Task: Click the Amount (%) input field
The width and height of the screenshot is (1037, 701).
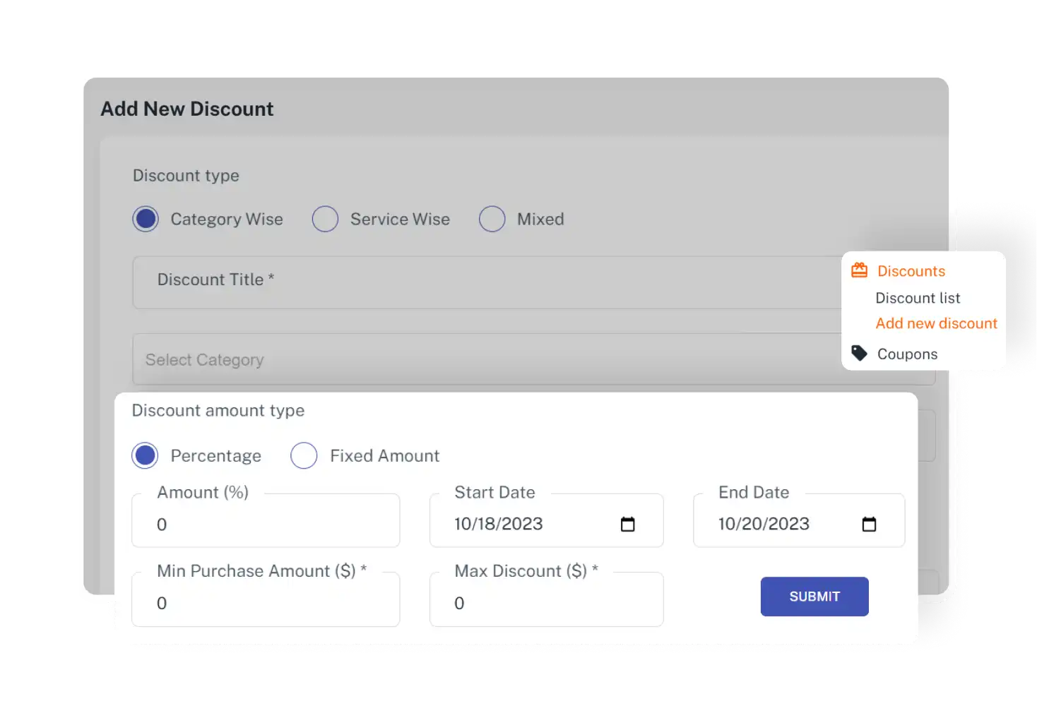Action: 266,520
